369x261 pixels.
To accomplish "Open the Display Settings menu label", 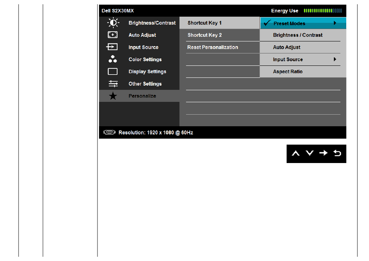I will tap(147, 72).
